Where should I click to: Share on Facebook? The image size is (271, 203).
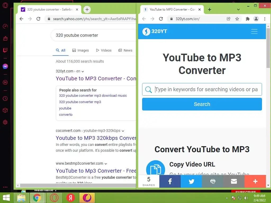click(x=170, y=181)
